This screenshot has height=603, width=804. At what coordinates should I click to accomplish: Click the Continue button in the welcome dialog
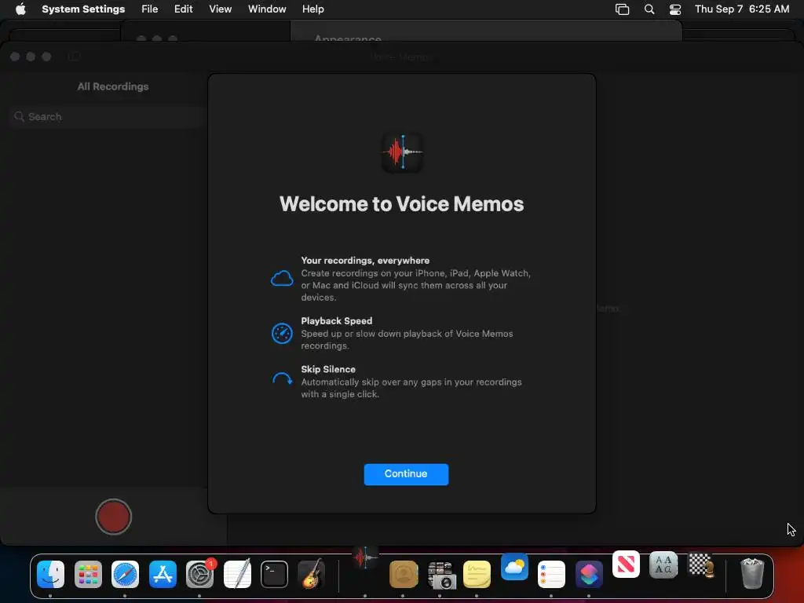(x=406, y=473)
